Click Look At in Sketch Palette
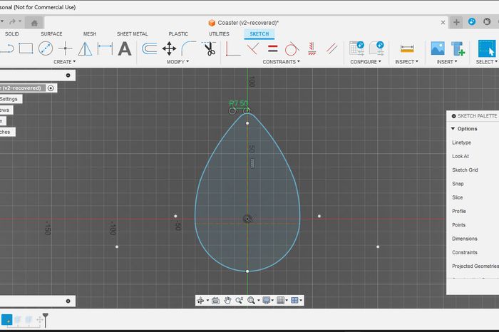 tap(461, 156)
